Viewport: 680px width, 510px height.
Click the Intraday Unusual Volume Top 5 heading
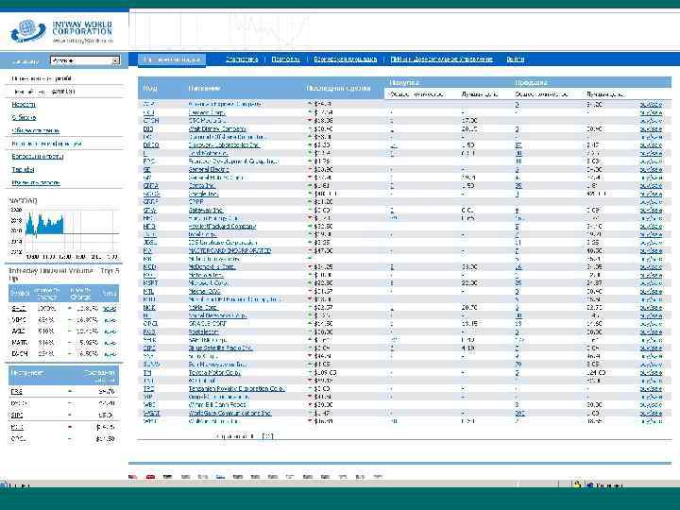(x=64, y=275)
